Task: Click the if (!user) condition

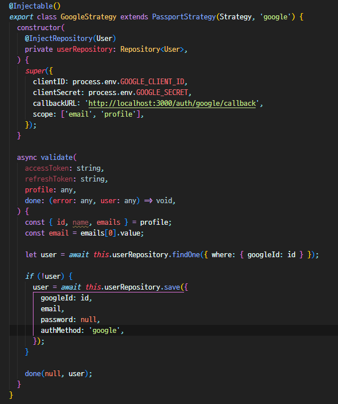Action: [x=44, y=277]
